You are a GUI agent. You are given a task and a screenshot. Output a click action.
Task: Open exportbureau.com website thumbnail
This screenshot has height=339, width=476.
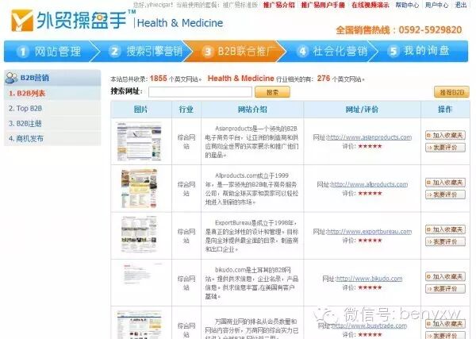pos(140,234)
